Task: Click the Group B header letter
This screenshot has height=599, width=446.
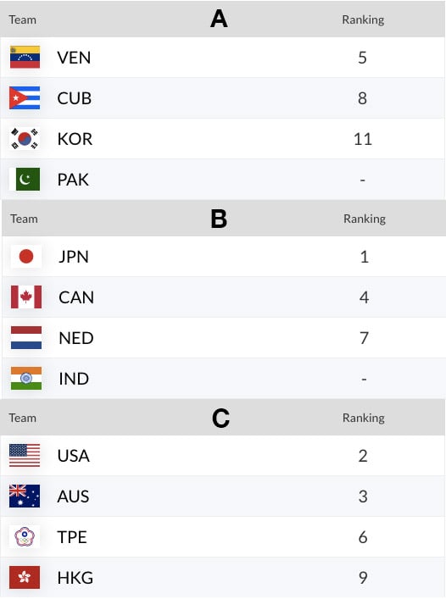Action: [219, 219]
